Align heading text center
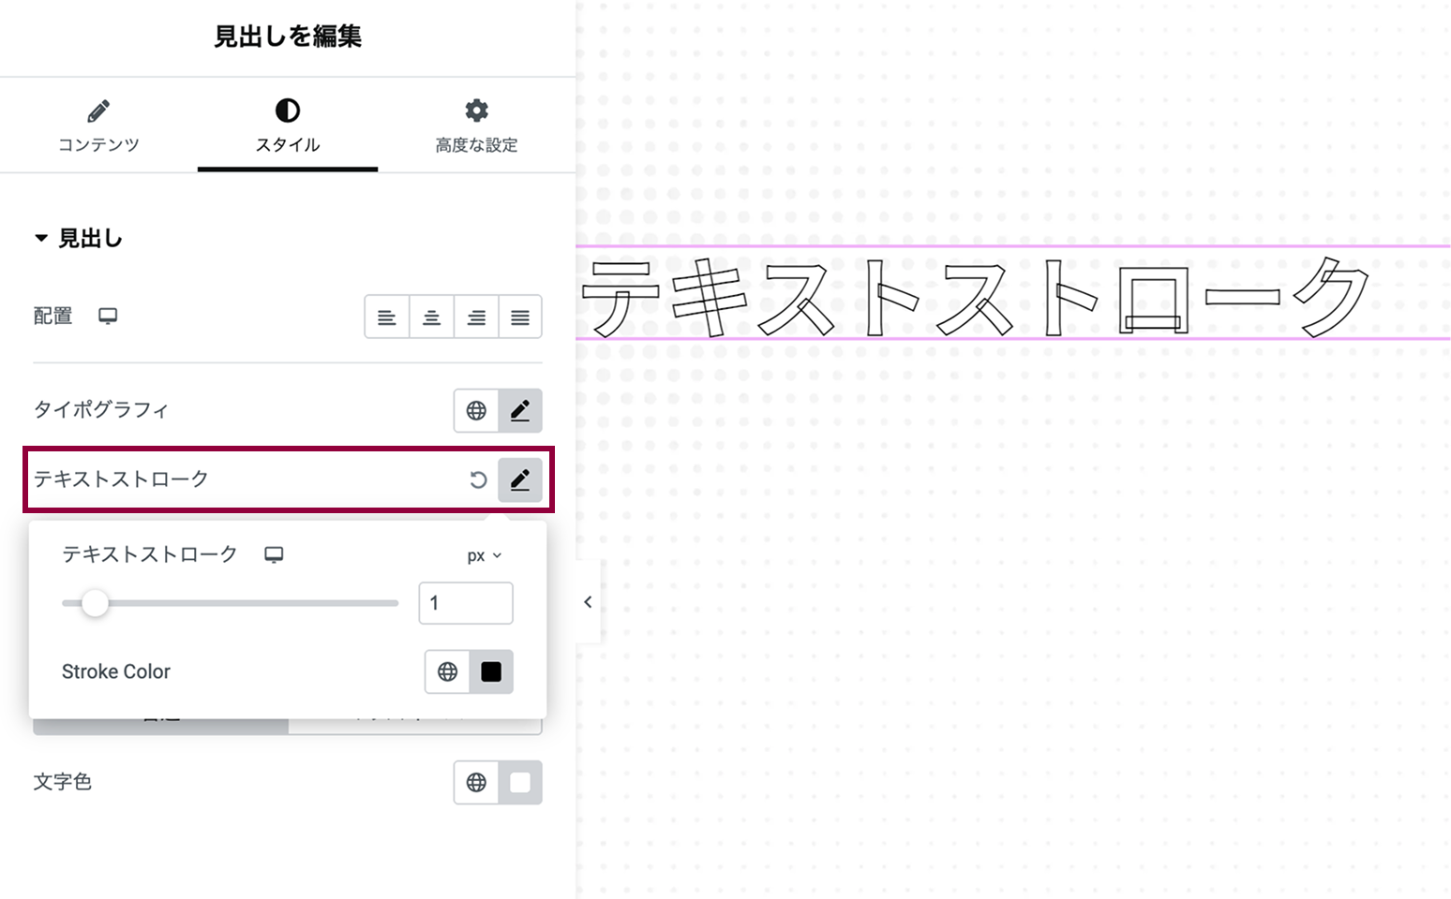1451x899 pixels. [431, 317]
